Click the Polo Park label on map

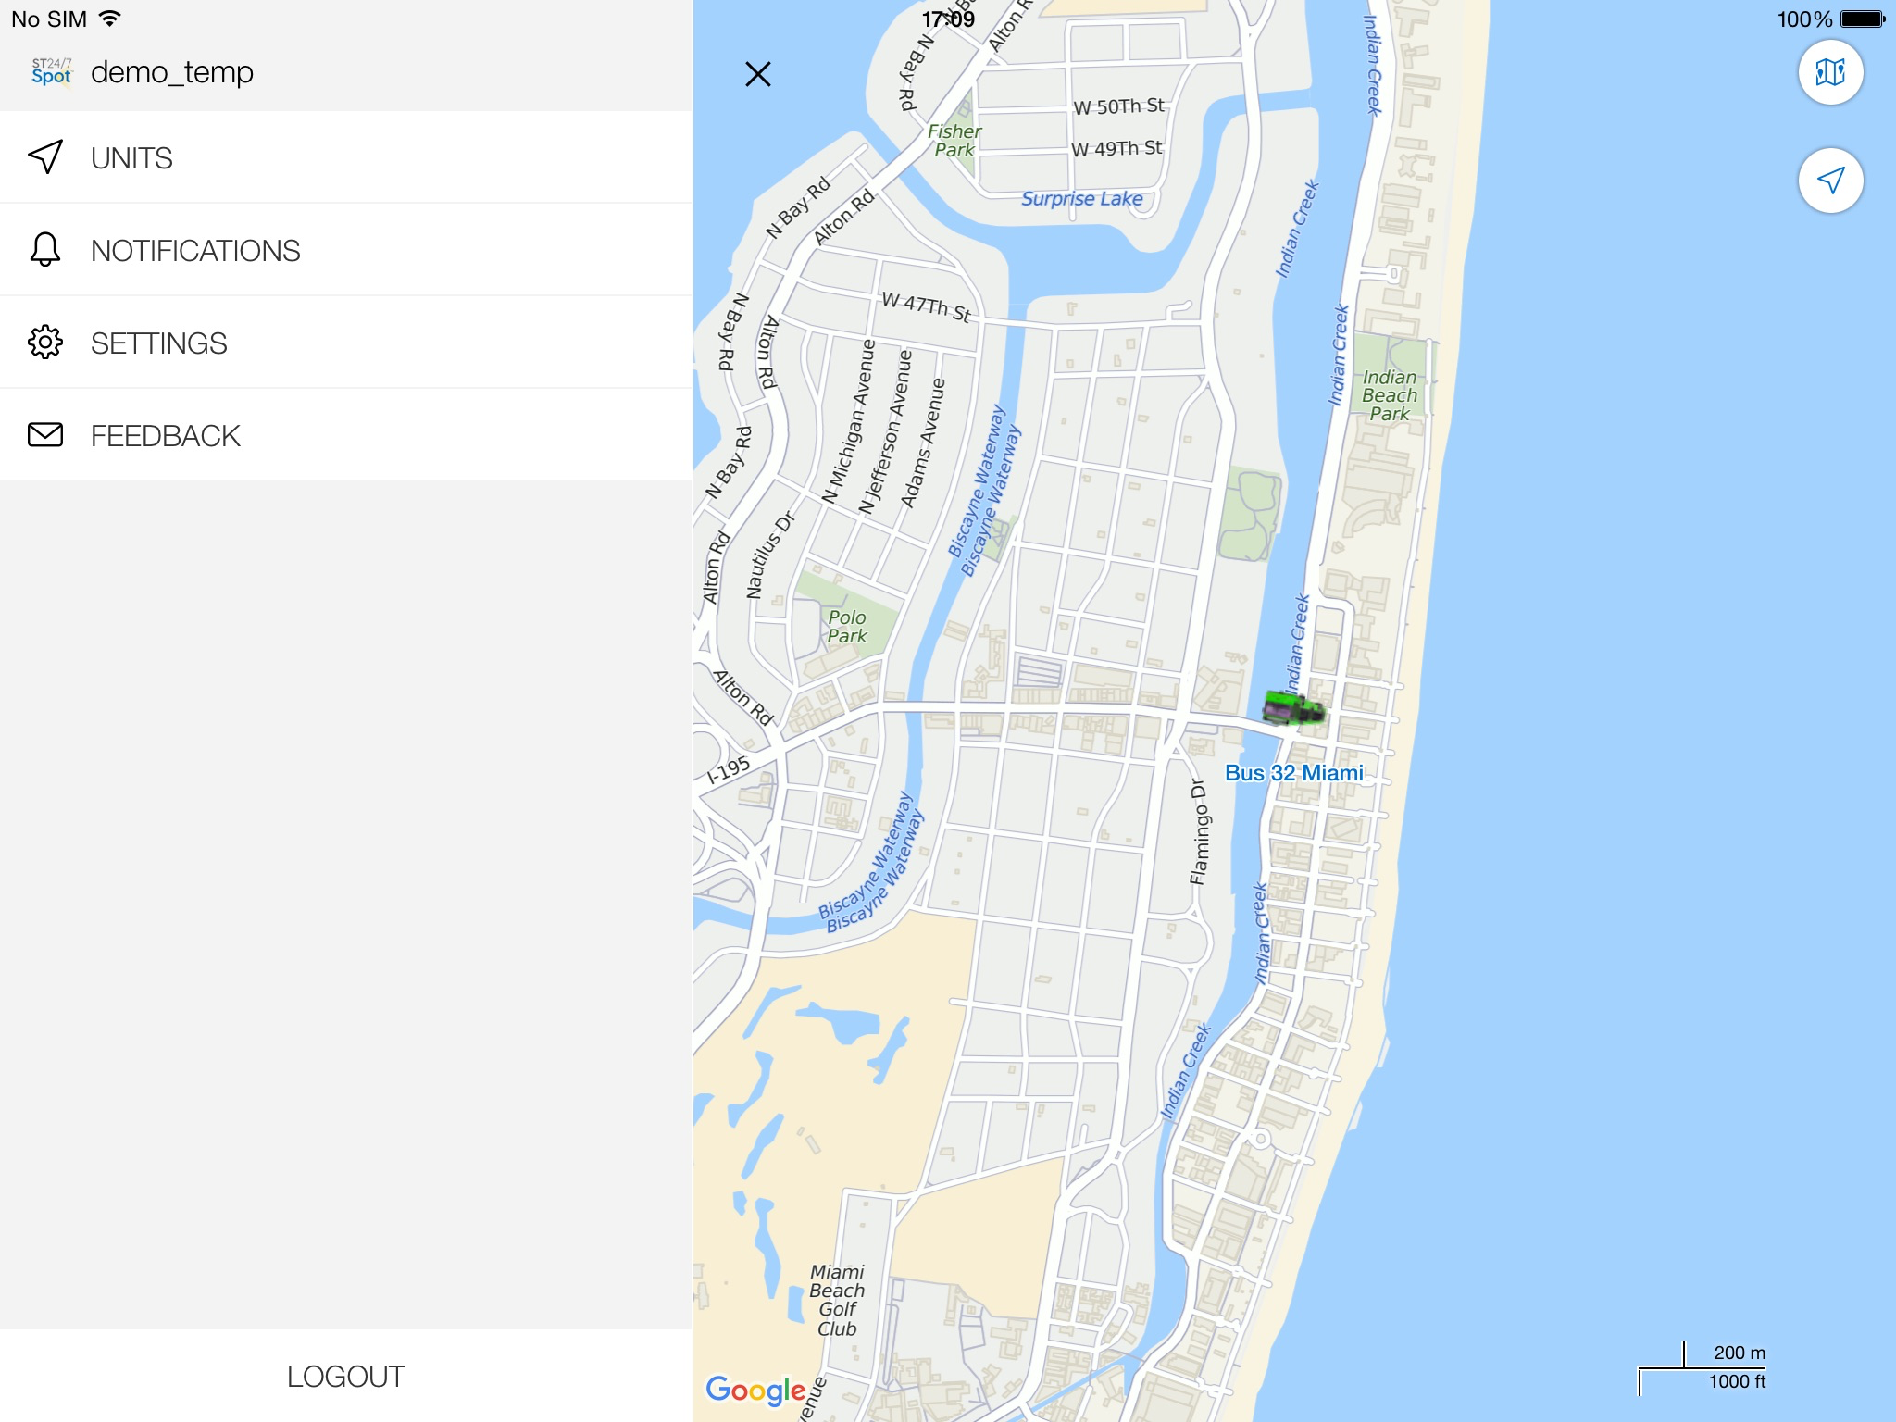coord(847,627)
